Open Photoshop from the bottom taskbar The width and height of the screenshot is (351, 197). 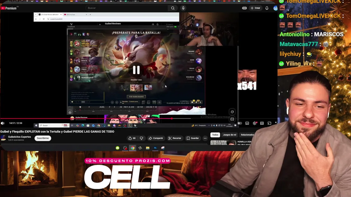[x=155, y=148]
